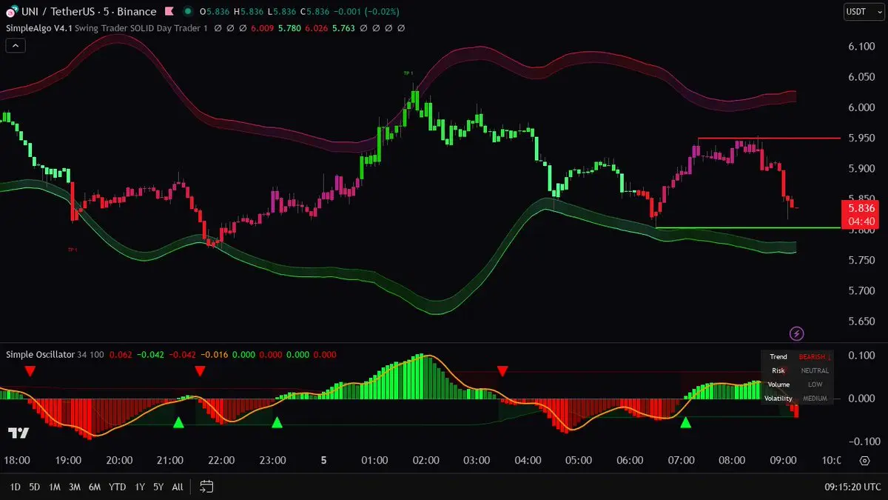Click the Volume LOW row in table

pos(797,384)
